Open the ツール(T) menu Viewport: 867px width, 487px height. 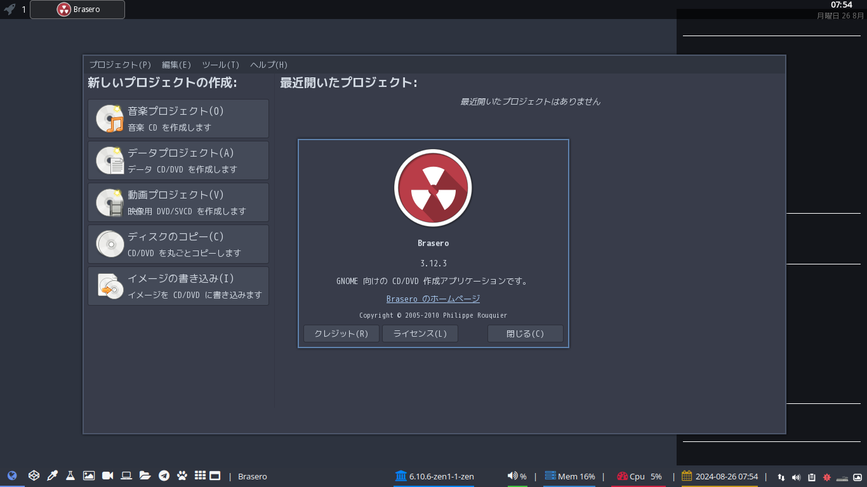click(x=221, y=65)
